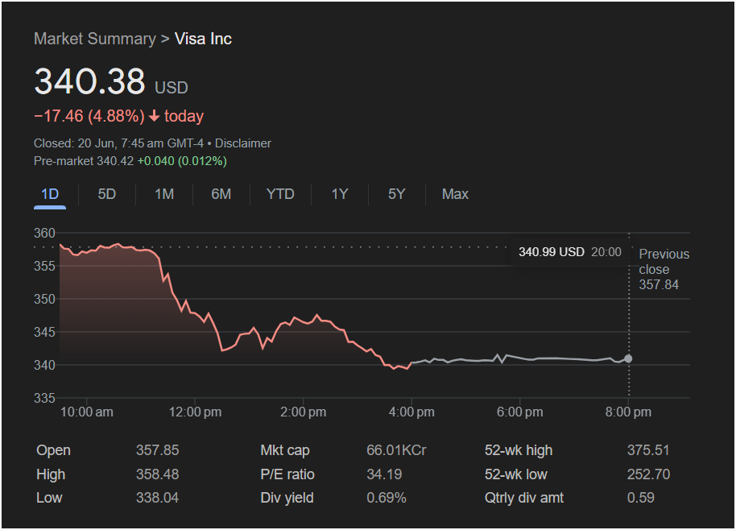This screenshot has height=530, width=736.
Task: Select the YTD chart tab
Action: coord(280,194)
